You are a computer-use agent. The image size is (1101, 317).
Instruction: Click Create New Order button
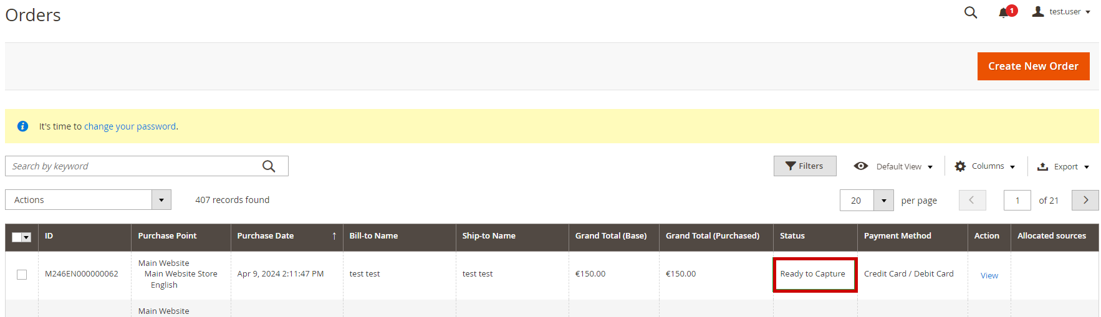click(x=1033, y=66)
